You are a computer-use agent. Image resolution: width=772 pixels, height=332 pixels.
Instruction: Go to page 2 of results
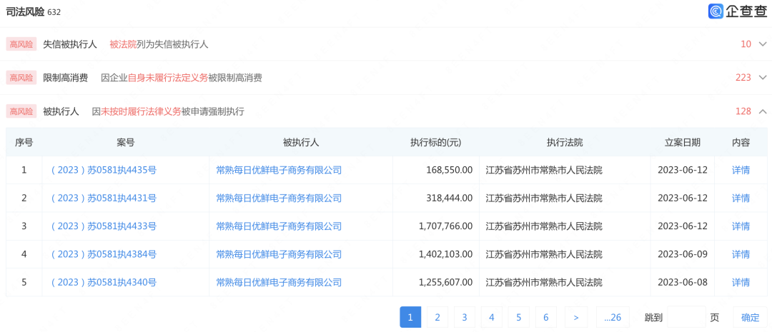437,318
